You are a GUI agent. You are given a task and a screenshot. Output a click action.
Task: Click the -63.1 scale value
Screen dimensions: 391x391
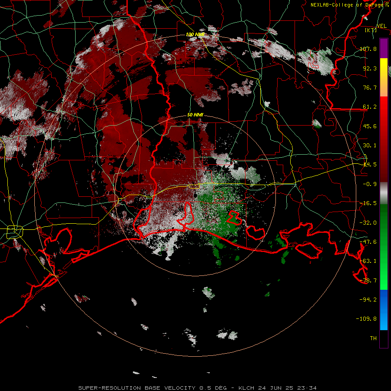click(x=368, y=261)
